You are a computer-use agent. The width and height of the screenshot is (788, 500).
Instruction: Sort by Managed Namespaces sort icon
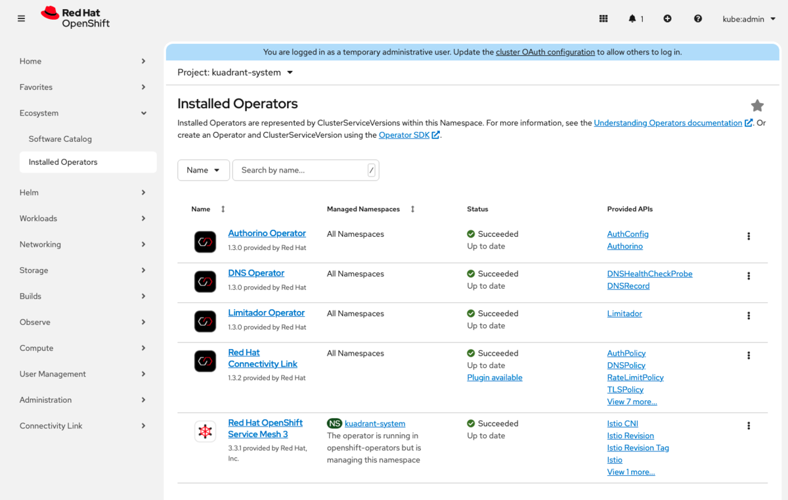[x=412, y=209]
